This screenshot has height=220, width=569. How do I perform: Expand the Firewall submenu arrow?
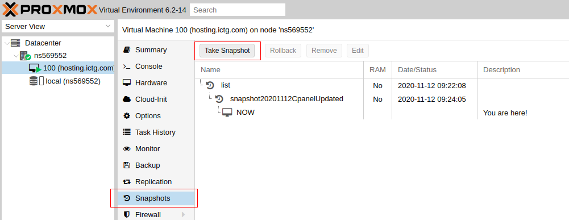(x=183, y=214)
